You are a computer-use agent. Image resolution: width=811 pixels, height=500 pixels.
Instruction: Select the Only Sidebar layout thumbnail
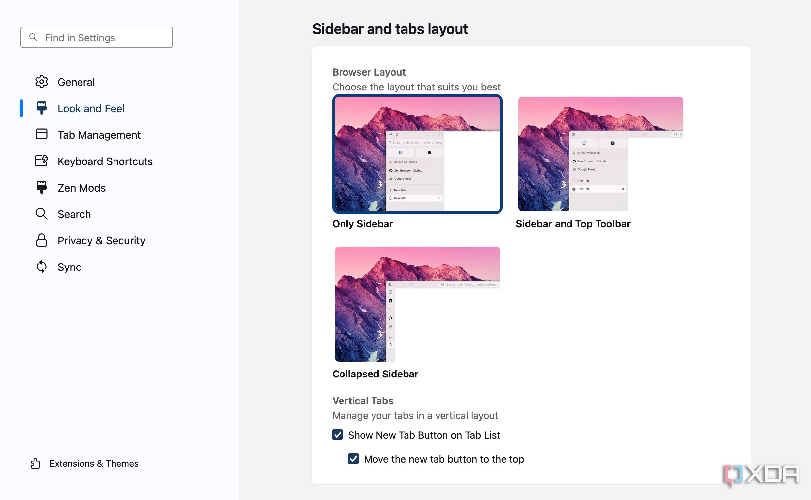(417, 154)
